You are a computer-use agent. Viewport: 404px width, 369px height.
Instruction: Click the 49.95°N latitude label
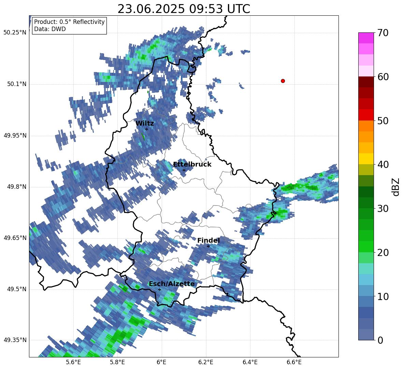pyautogui.click(x=15, y=136)
